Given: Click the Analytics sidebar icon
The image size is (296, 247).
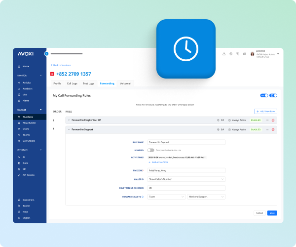Looking at the screenshot, I should point(19,88).
